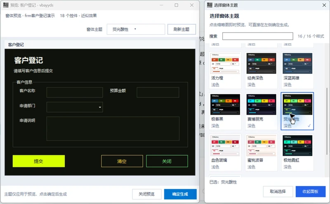The image size is (330, 204).
Task: Click the 刷新主题 button
Action: click(x=181, y=29)
